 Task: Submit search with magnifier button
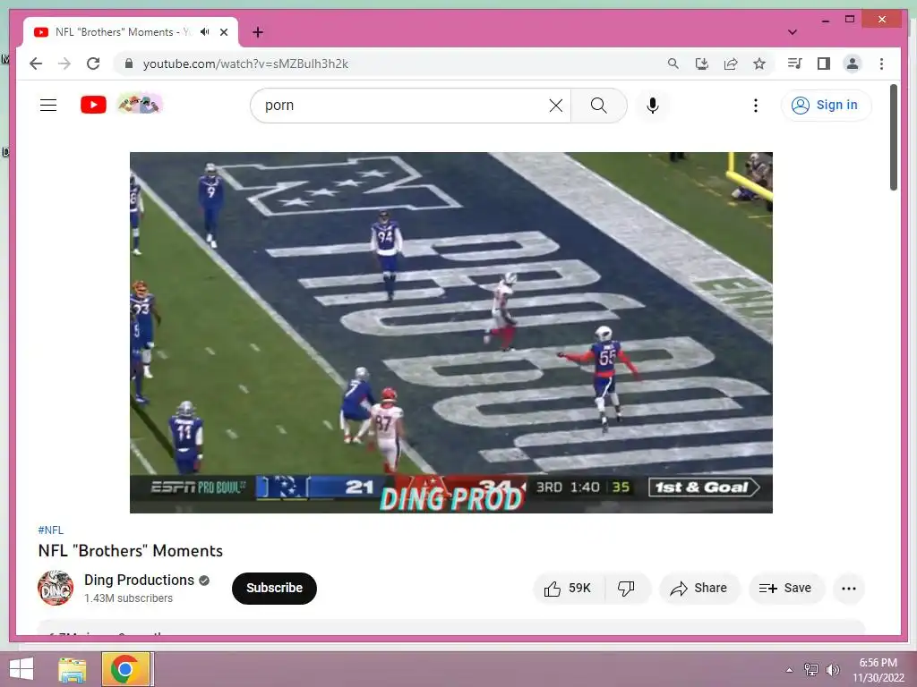pyautogui.click(x=599, y=106)
